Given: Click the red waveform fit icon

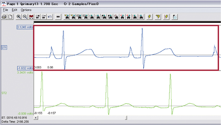Looking at the screenshot, I should pyautogui.click(x=31, y=17).
